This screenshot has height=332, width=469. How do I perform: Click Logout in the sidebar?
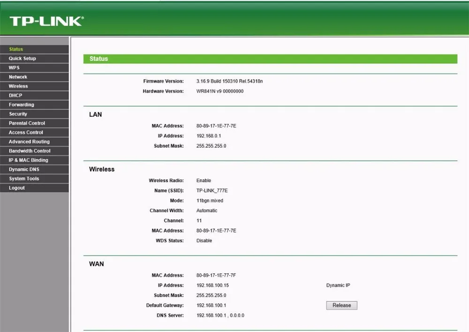point(34,188)
